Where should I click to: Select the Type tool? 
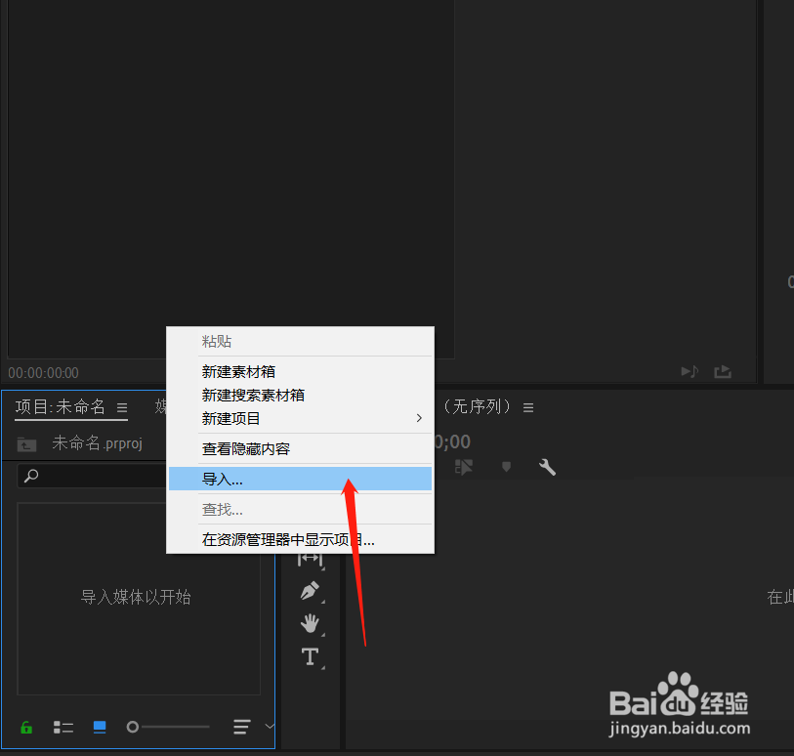[310, 656]
